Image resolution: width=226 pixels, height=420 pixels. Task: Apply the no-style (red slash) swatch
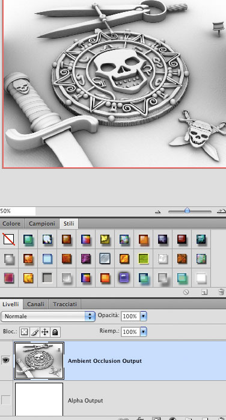pos(9,239)
